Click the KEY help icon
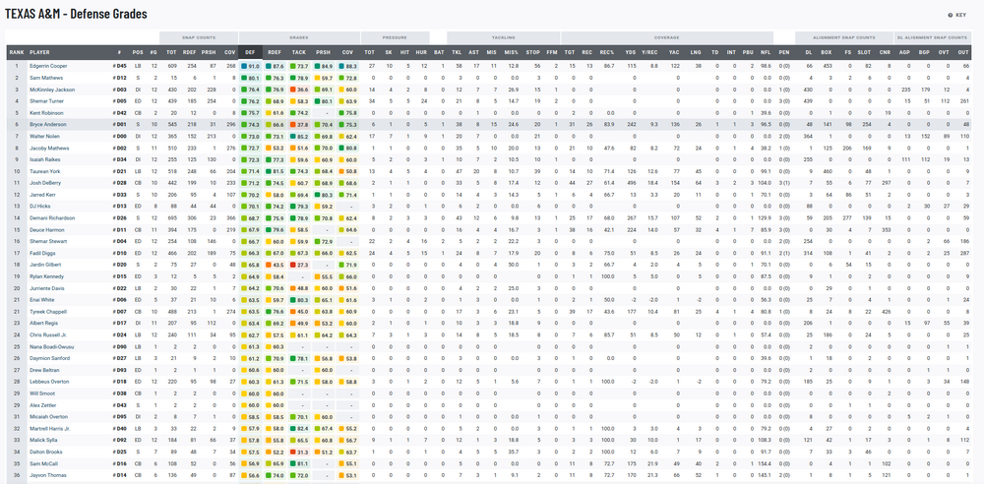984x484 pixels. (x=951, y=16)
